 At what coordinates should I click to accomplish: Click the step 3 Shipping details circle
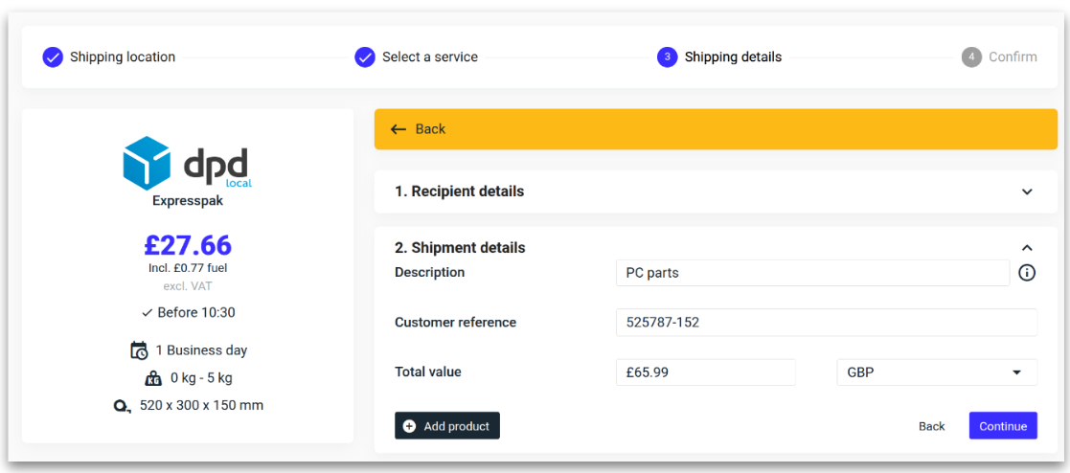tap(667, 57)
